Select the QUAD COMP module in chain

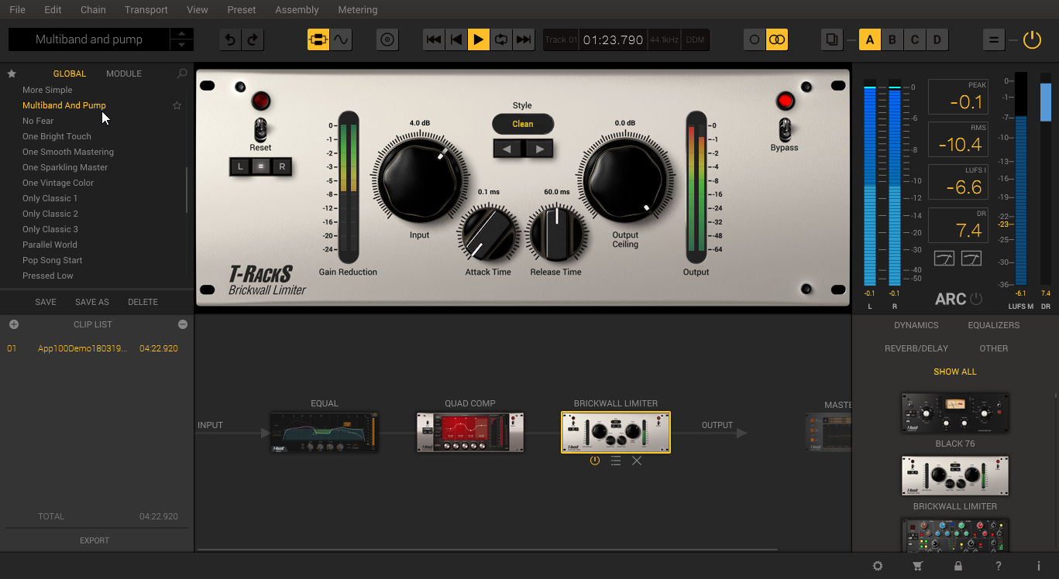pos(470,432)
